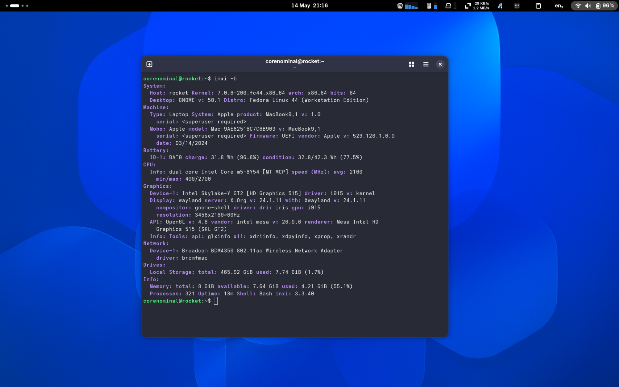Click the 'Drives:' section heading
619x387 pixels.
tap(154, 265)
